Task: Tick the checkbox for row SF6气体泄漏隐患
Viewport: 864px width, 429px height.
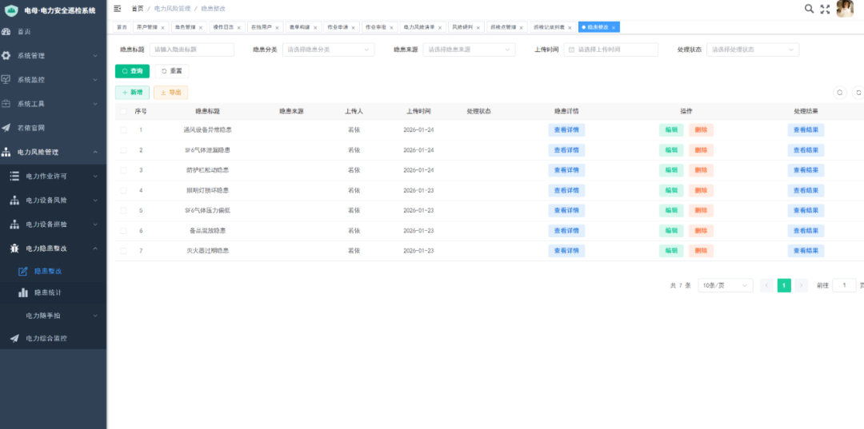Action: pos(123,150)
